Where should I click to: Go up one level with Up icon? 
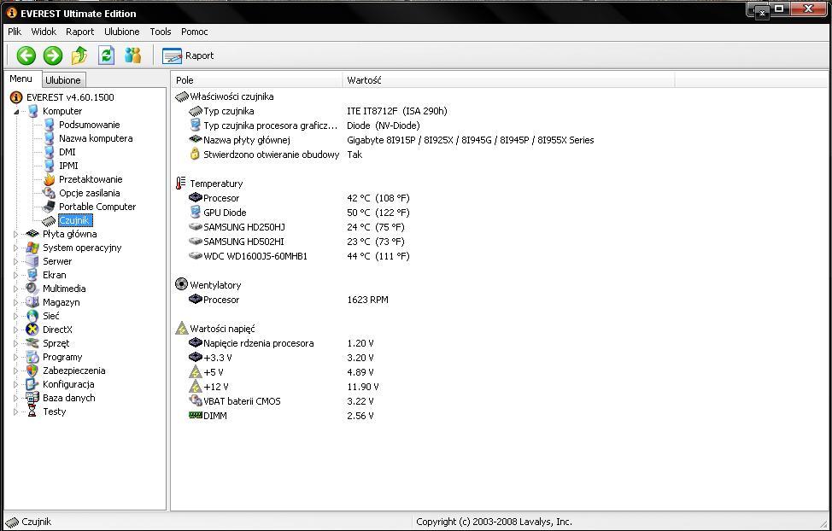(x=79, y=55)
